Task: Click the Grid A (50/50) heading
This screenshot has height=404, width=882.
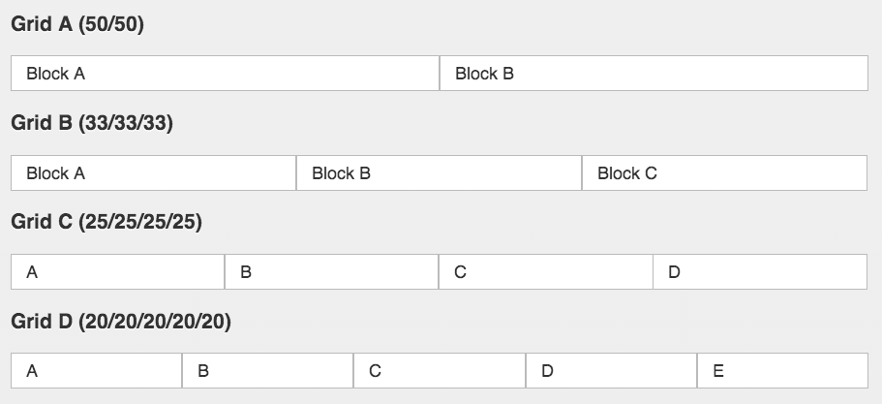Action: point(77,25)
